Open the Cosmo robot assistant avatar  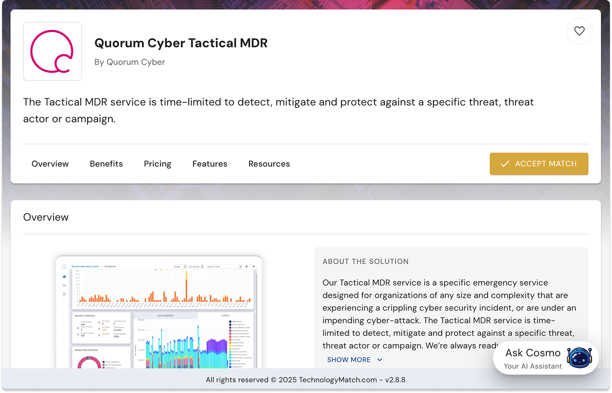coord(579,357)
